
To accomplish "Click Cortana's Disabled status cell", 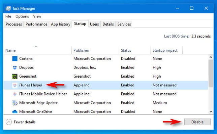I will click(128, 59).
